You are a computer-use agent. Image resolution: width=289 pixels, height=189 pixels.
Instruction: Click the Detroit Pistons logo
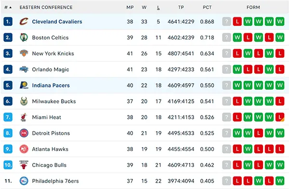(24, 133)
